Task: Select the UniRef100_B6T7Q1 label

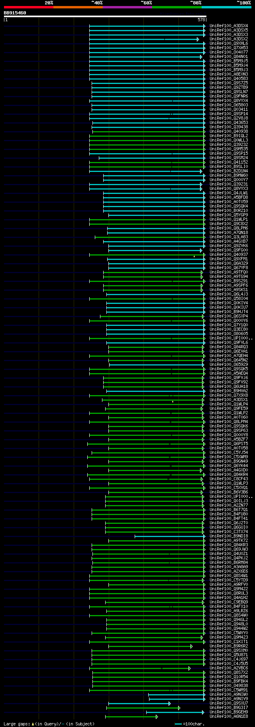Action: pos(229,510)
